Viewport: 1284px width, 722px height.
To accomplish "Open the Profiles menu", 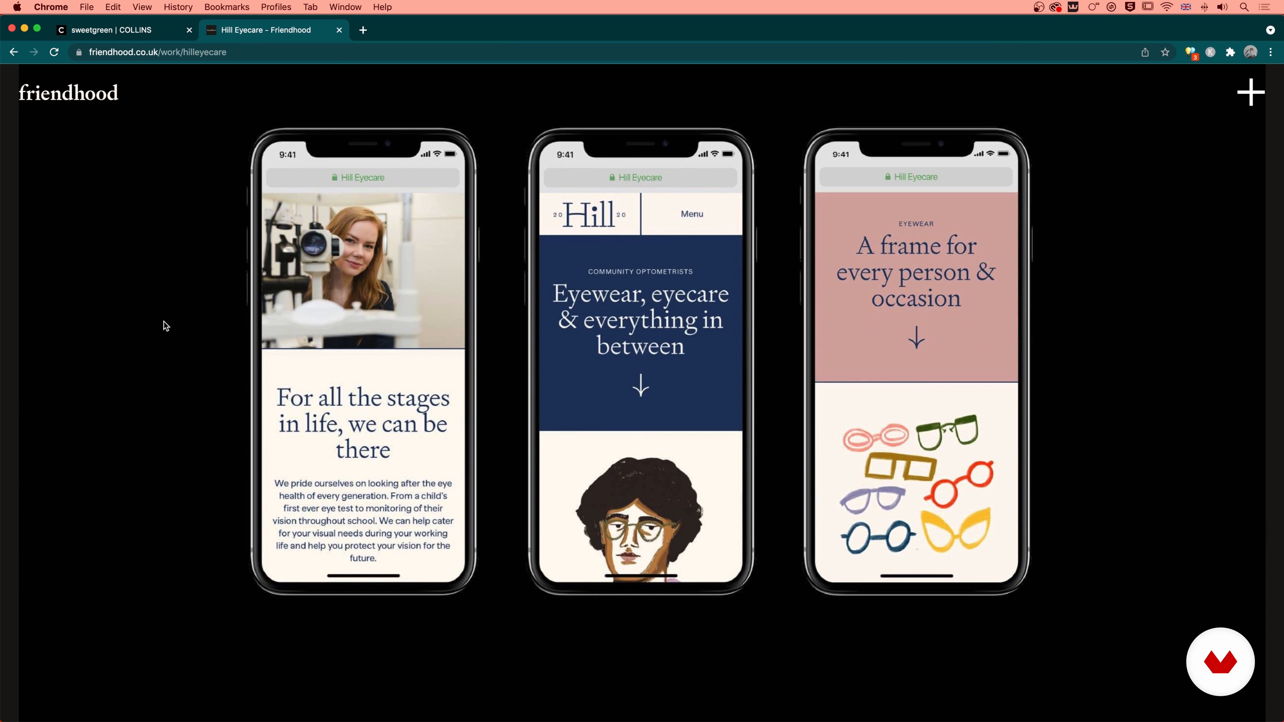I will tap(276, 7).
